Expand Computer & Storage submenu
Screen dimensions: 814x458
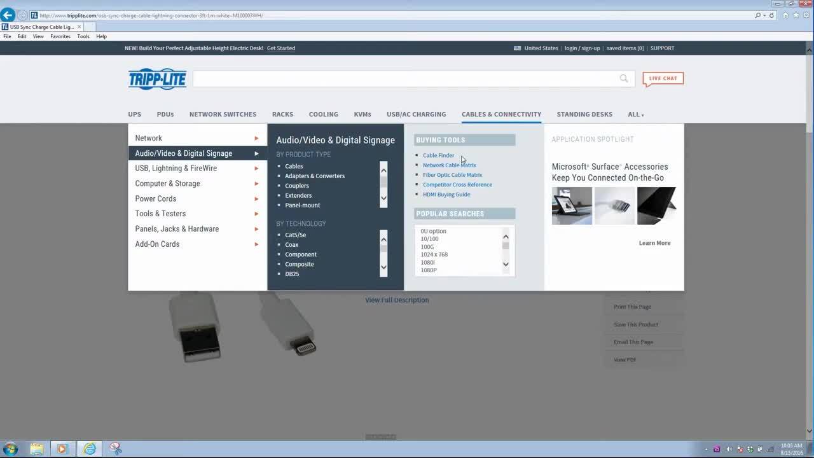click(197, 183)
